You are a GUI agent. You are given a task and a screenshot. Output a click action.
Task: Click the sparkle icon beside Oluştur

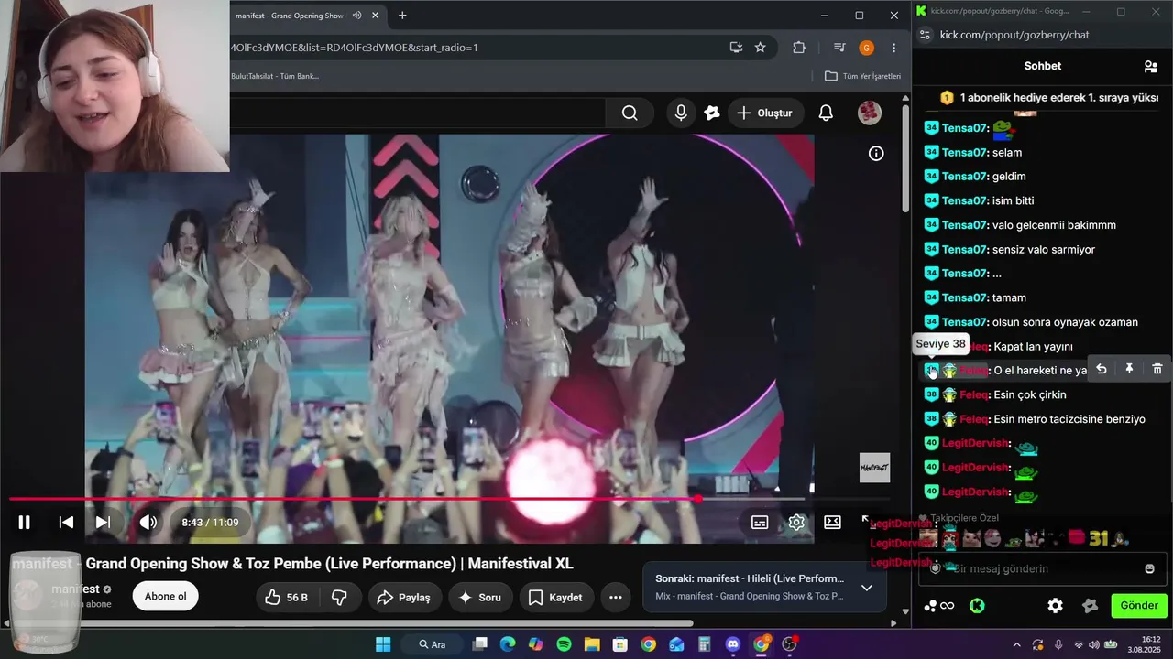712,113
